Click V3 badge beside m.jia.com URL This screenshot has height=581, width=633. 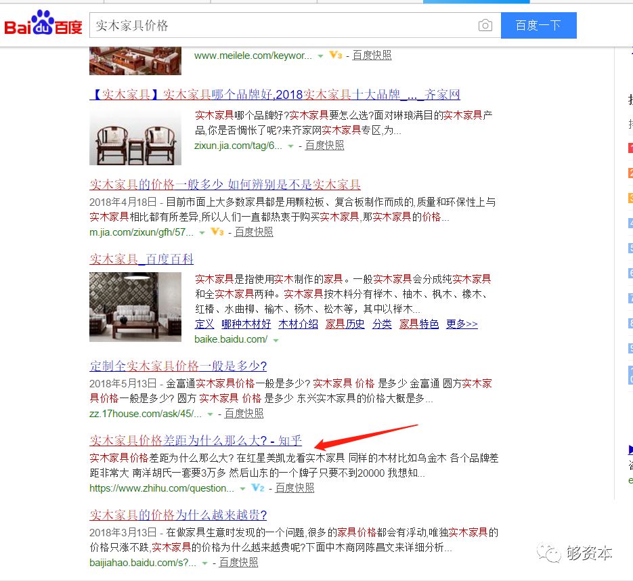[x=217, y=232]
